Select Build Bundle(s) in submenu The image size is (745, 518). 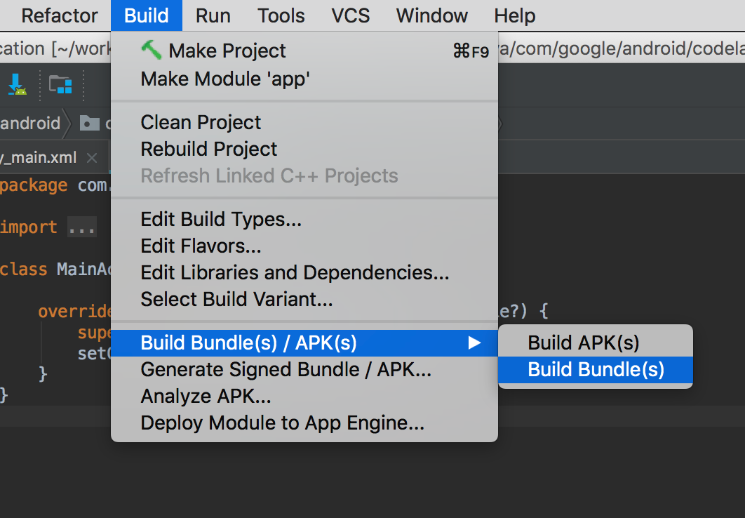pos(596,370)
